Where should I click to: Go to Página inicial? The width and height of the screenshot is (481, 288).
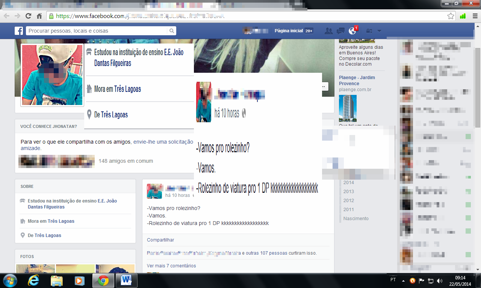288,31
